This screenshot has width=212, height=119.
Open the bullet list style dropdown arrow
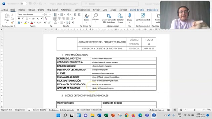(x=58, y=15)
